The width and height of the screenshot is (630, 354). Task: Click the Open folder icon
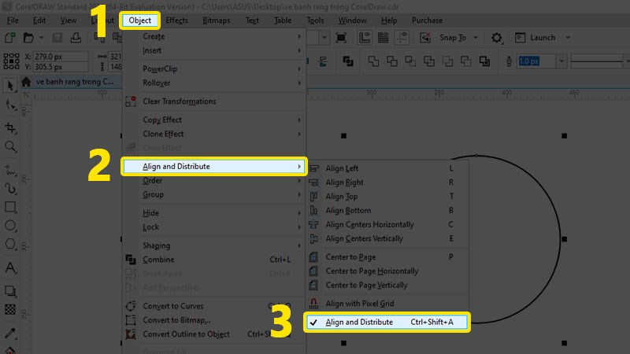point(28,38)
